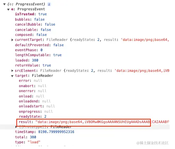The width and height of the screenshot is (175, 149).
Task: Click the bubbles: false property
Action: point(30,19)
